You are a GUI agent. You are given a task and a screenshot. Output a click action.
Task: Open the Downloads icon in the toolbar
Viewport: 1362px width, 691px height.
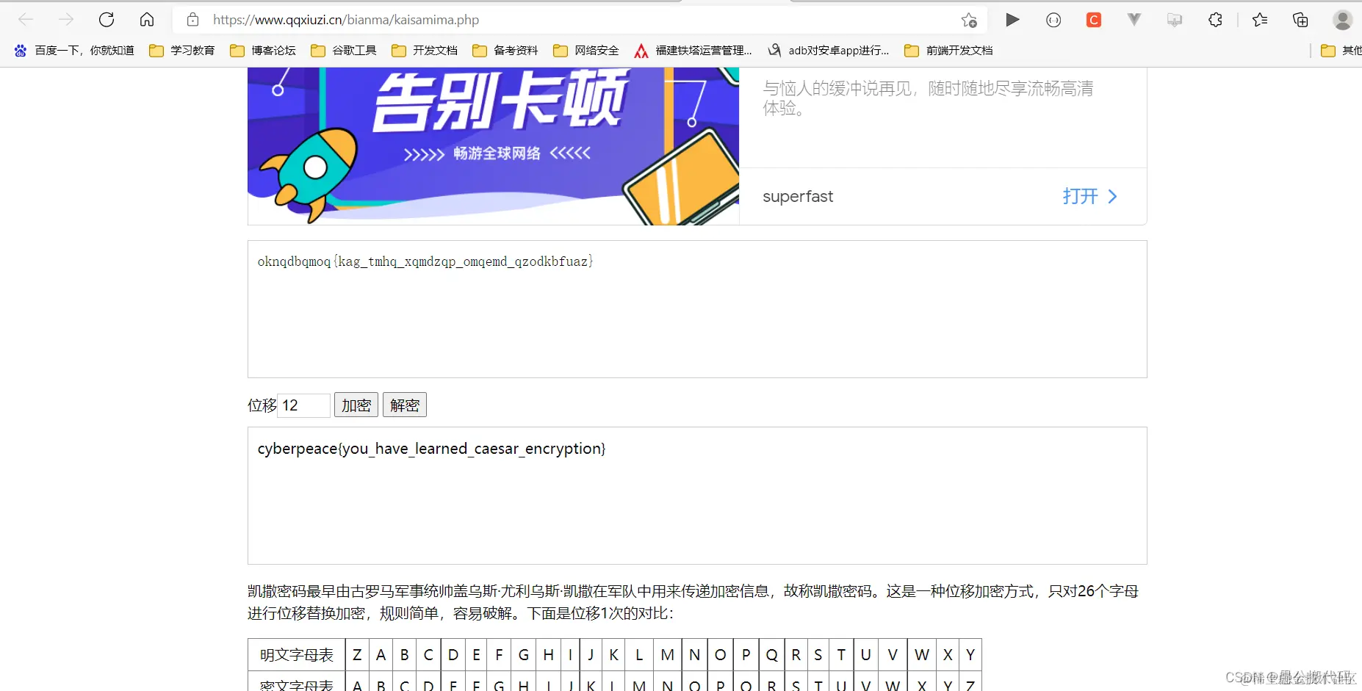point(1174,20)
